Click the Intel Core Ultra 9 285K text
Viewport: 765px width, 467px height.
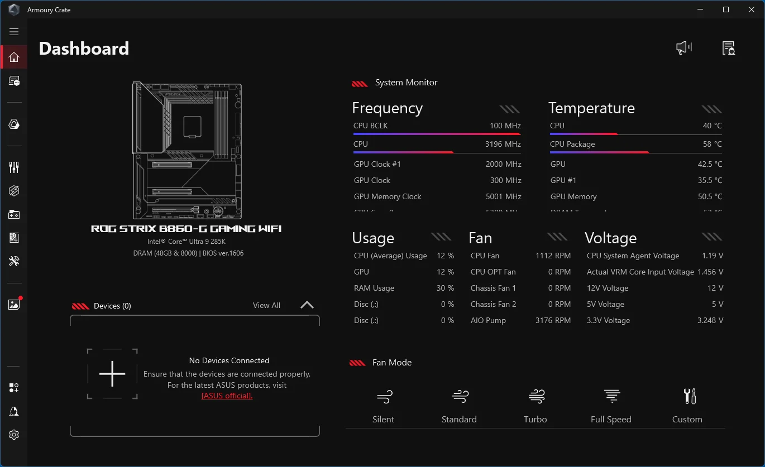[x=187, y=242]
